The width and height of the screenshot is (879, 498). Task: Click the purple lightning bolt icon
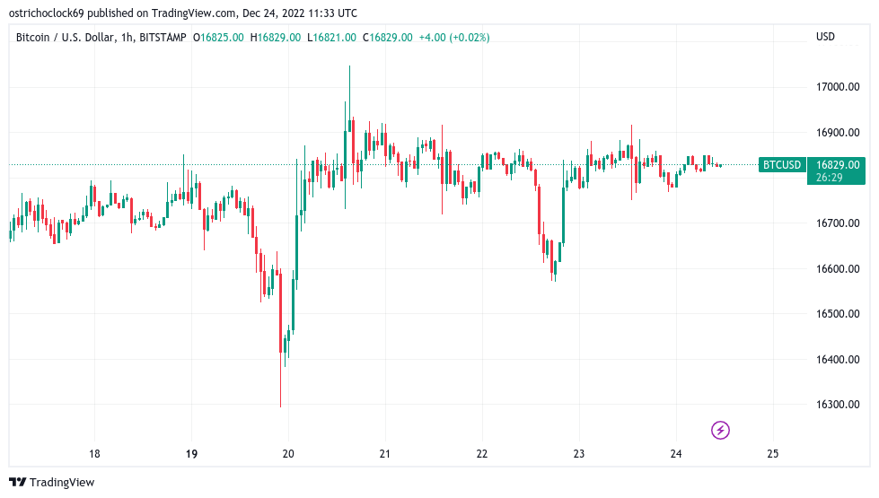720,431
